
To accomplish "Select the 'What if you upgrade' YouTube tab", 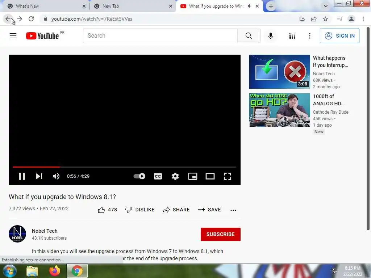I will [216, 6].
